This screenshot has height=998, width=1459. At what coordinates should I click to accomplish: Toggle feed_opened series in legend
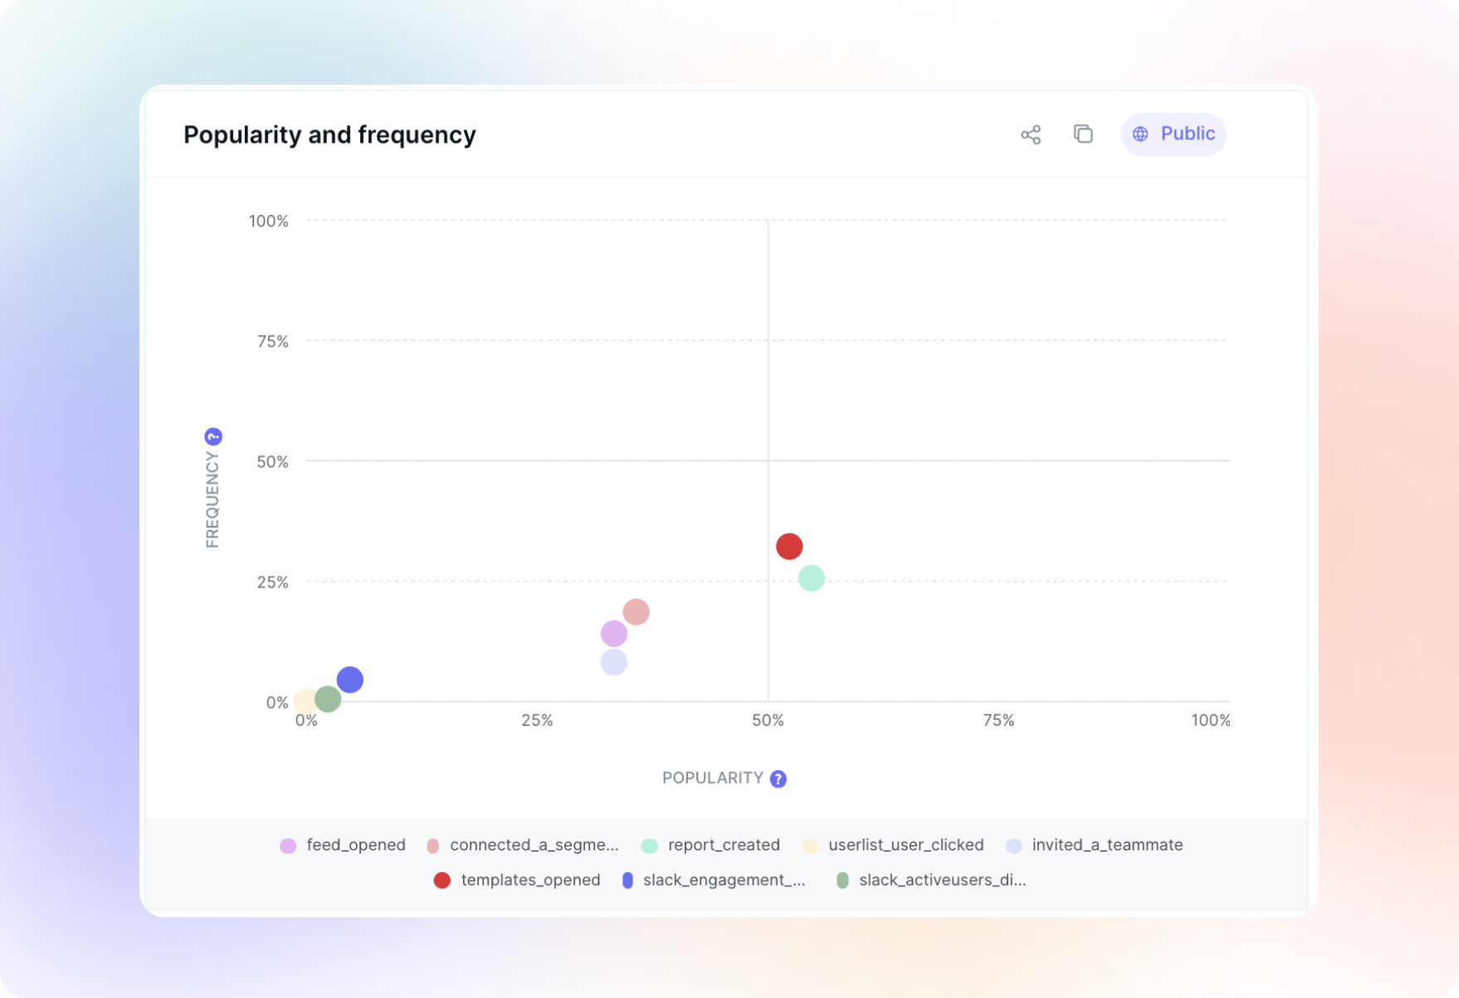click(x=344, y=845)
